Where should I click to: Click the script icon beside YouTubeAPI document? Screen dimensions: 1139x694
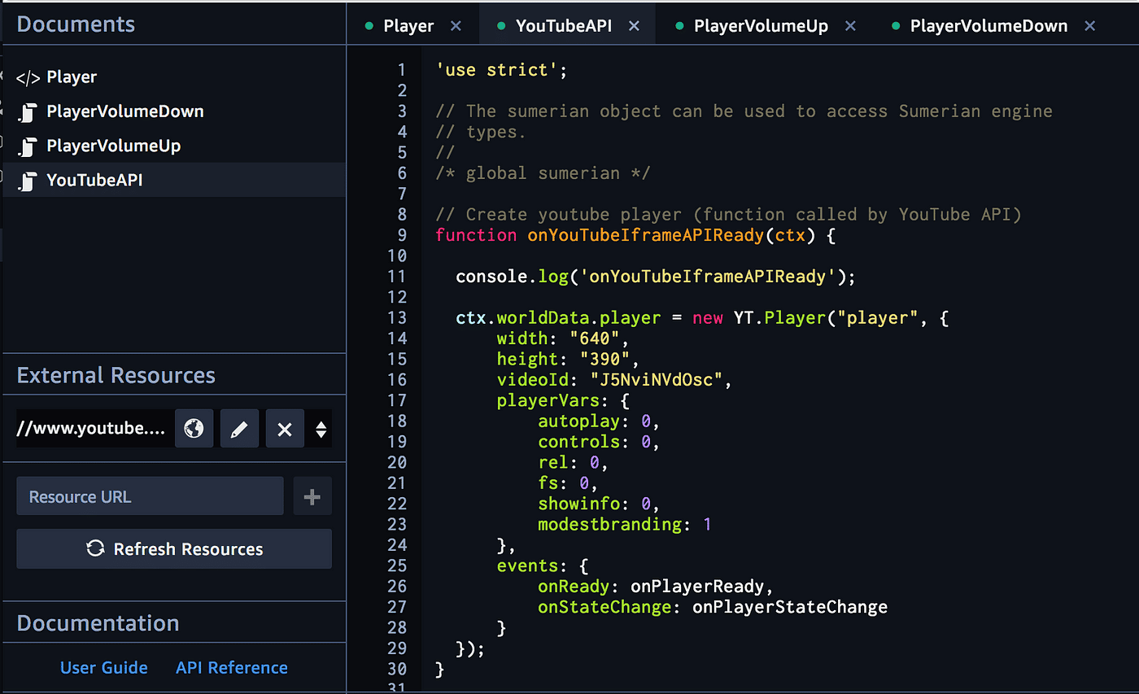pos(28,181)
